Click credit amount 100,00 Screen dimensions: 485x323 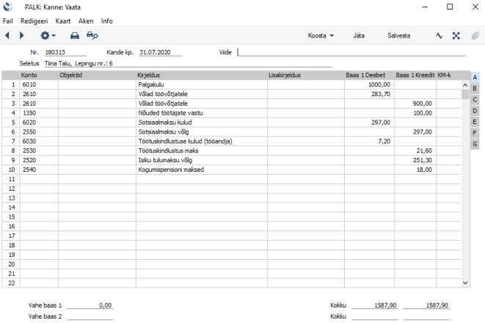[415, 113]
